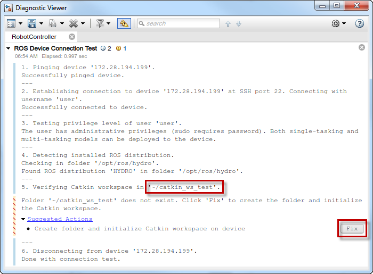373x274 pixels.
Task: Close the Diagnostic Viewer window
Action: point(356,6)
